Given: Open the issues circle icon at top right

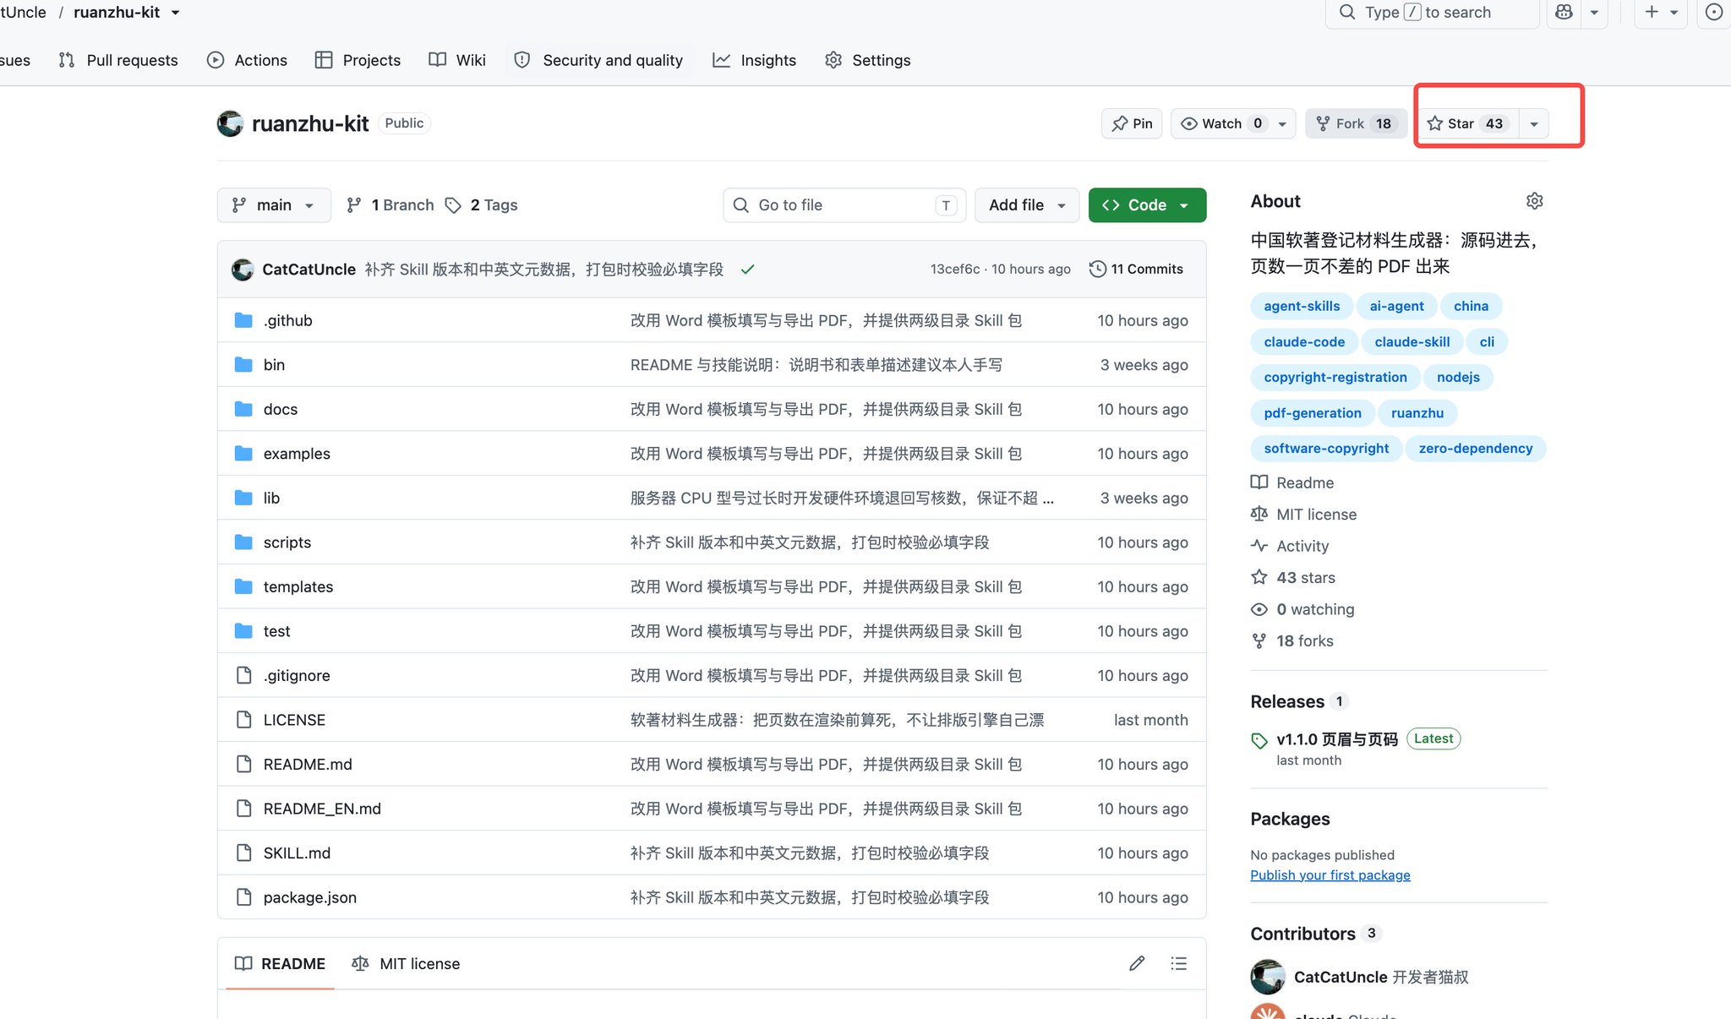Looking at the screenshot, I should point(1713,13).
